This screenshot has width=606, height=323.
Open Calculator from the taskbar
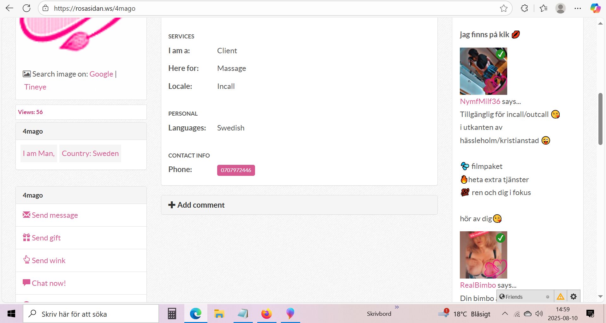point(172,314)
